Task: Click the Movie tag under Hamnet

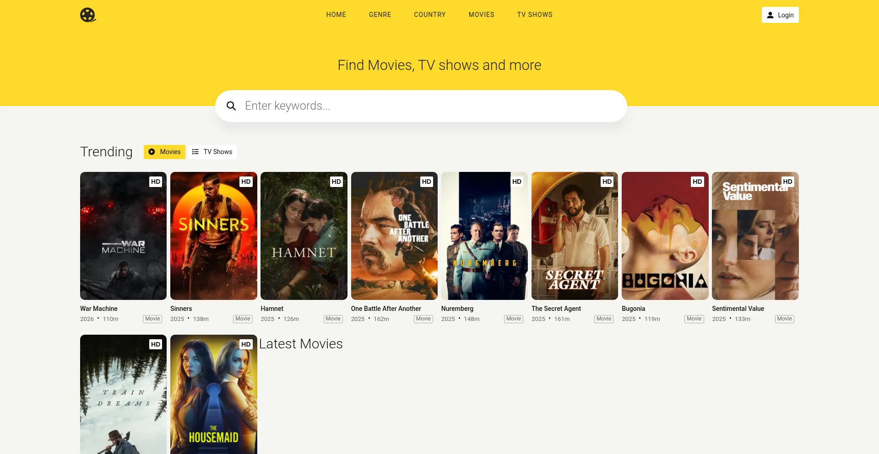Action: click(x=333, y=319)
